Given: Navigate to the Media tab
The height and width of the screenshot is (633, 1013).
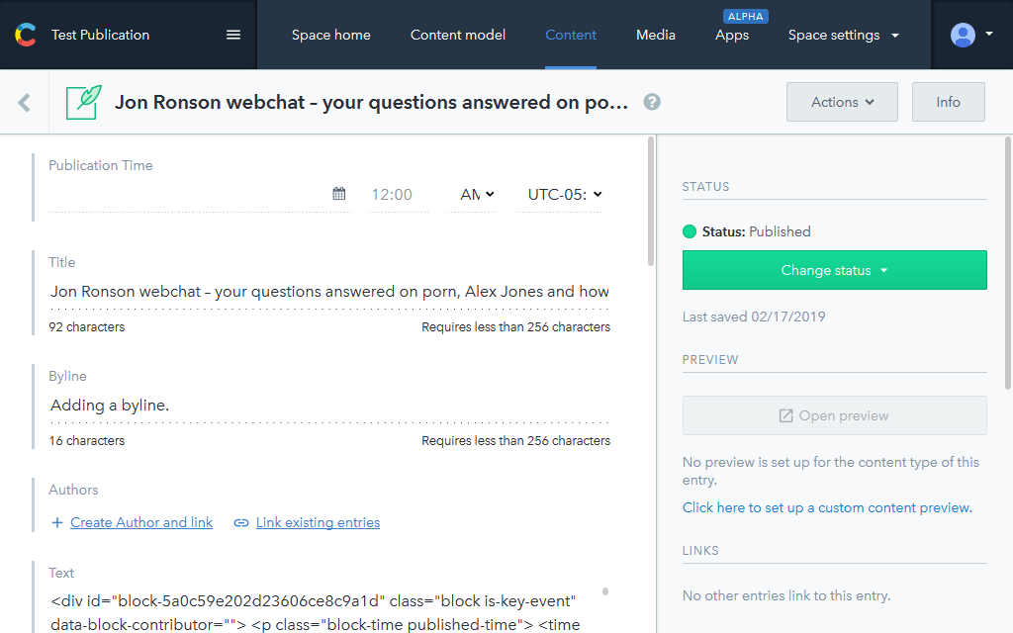Looking at the screenshot, I should point(656,35).
